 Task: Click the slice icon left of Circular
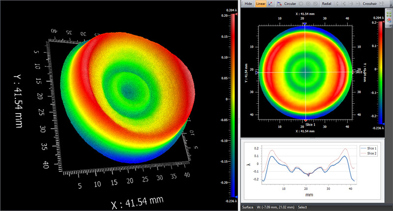[x=280, y=3]
